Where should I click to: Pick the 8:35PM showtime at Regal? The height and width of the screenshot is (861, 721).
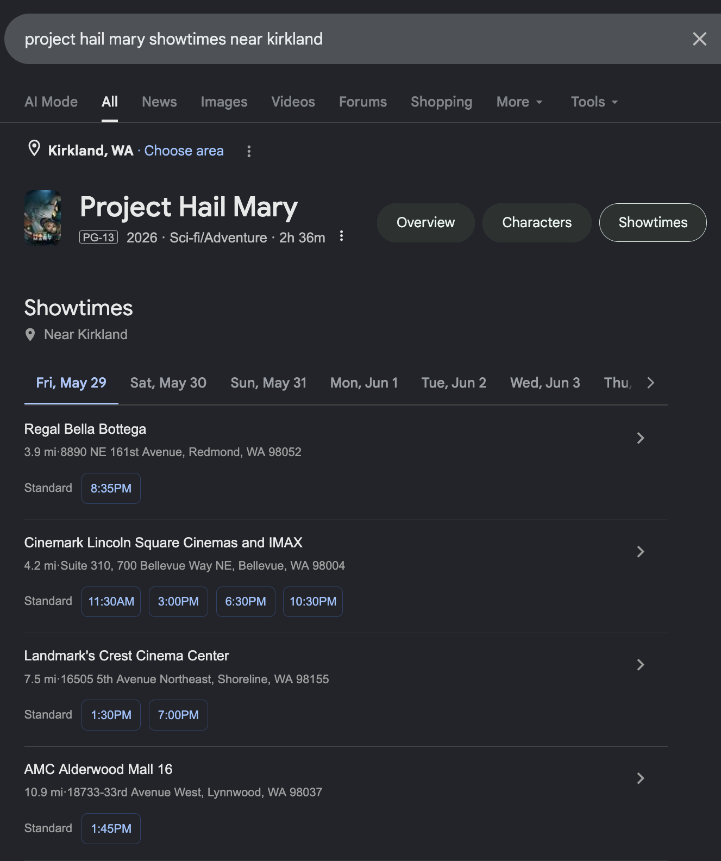point(111,488)
